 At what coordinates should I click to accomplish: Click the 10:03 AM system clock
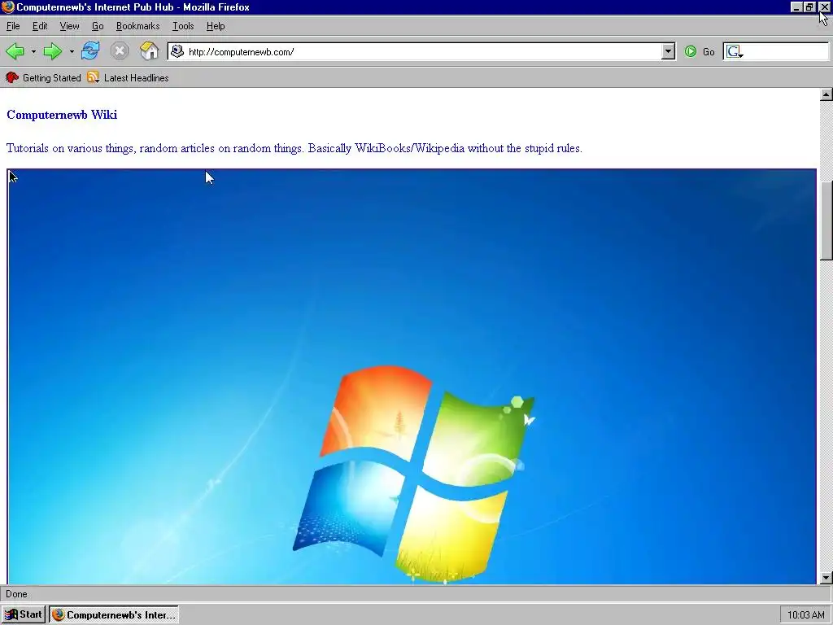click(x=805, y=615)
